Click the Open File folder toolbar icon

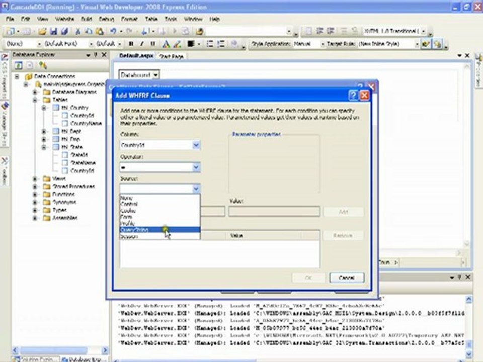click(42, 31)
